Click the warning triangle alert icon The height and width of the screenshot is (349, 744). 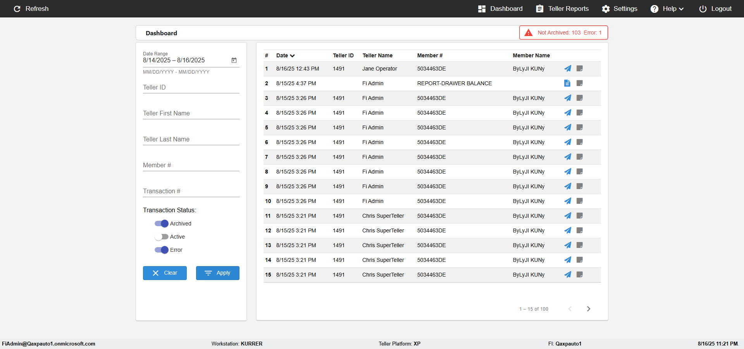[529, 33]
